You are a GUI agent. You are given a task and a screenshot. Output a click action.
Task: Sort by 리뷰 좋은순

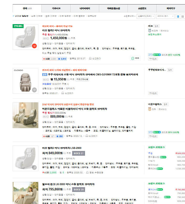coord(79,16)
